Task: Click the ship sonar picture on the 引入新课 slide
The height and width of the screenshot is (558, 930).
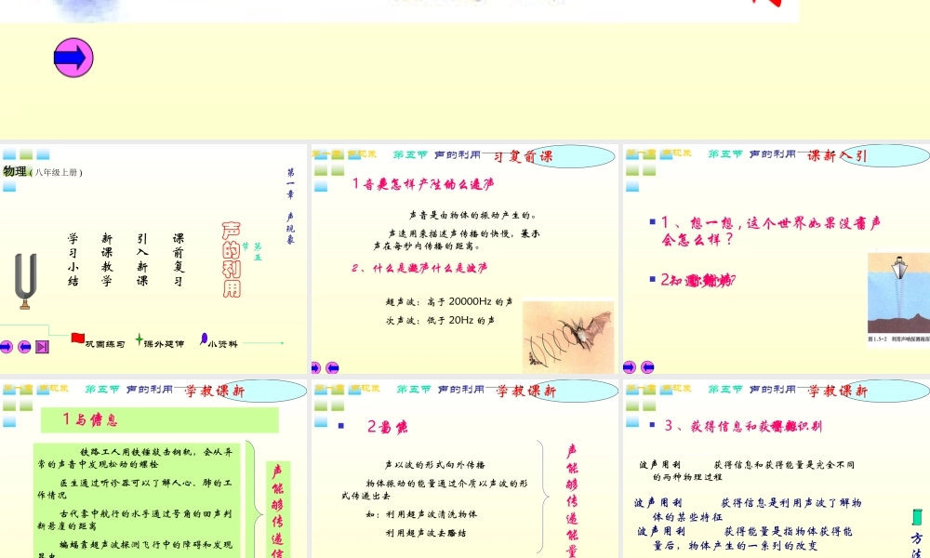Action: (x=898, y=295)
